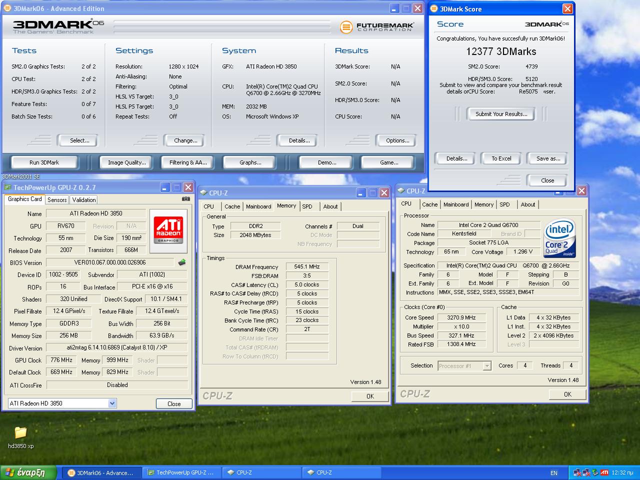Click OK in right CPU-Z processor window
The width and height of the screenshot is (640, 480).
567,394
